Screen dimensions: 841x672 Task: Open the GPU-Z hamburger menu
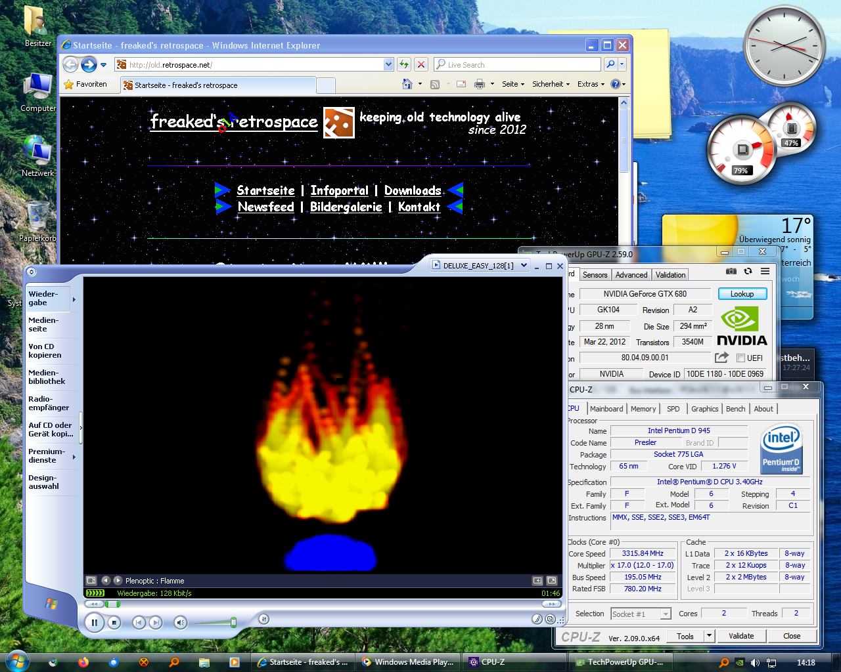coord(765,271)
